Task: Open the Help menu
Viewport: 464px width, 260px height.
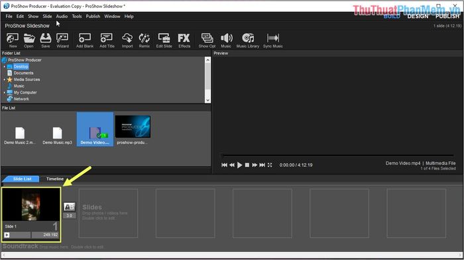Action: [129, 17]
